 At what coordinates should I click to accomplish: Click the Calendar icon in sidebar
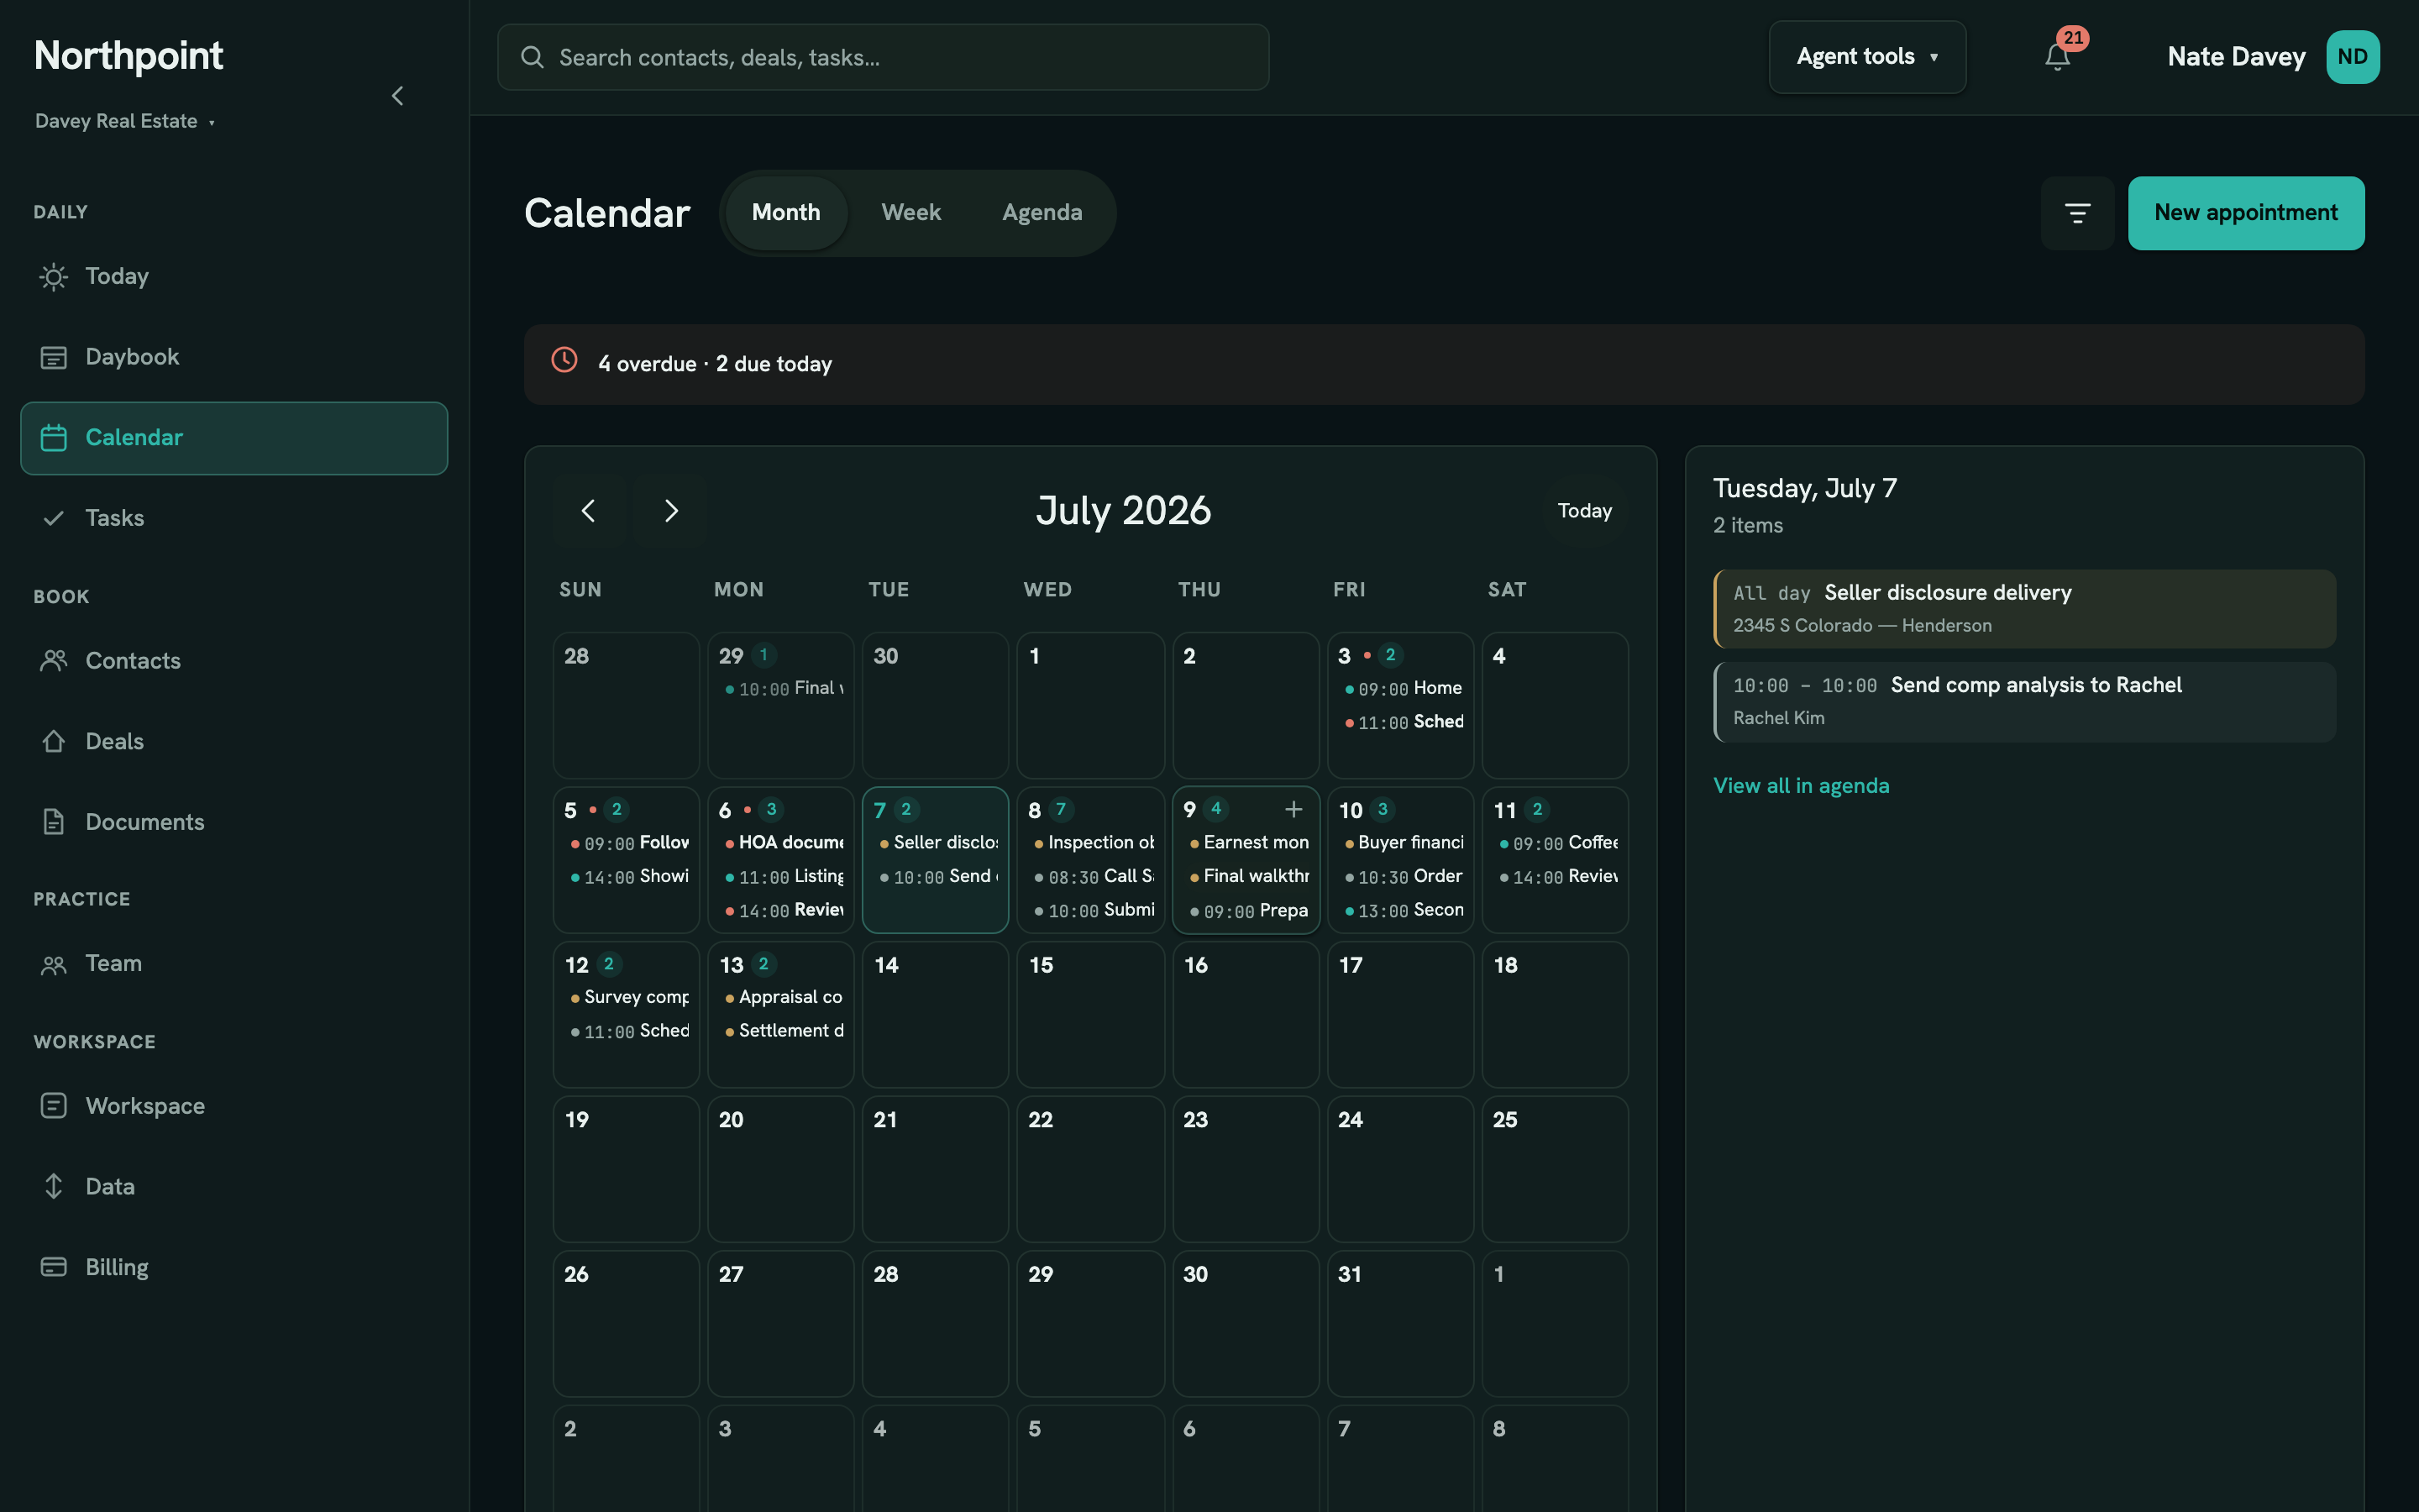54,438
